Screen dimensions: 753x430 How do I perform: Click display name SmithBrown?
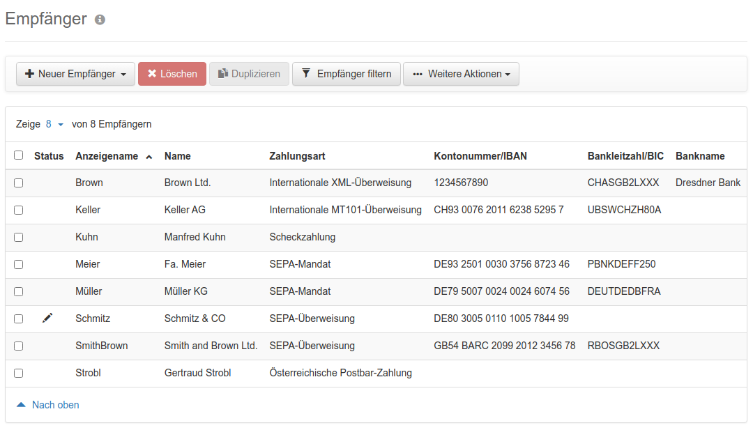(101, 346)
